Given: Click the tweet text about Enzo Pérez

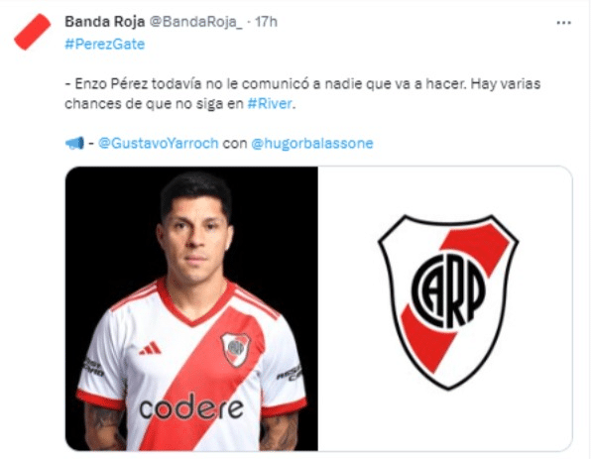Looking at the screenshot, I should click(x=302, y=93).
